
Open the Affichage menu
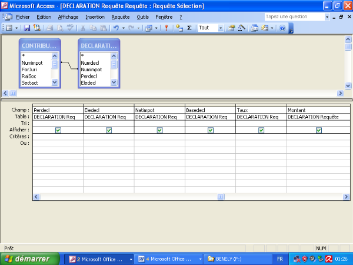tap(68, 17)
